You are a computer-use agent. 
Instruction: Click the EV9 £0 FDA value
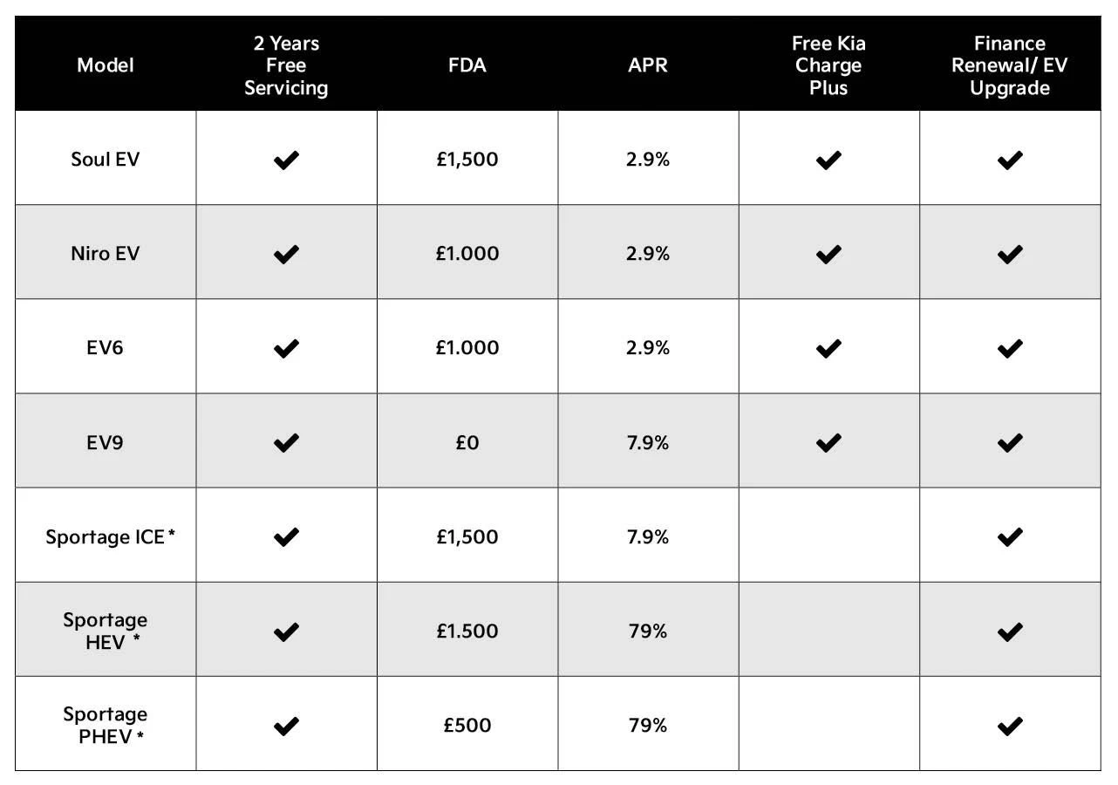pyautogui.click(x=467, y=442)
